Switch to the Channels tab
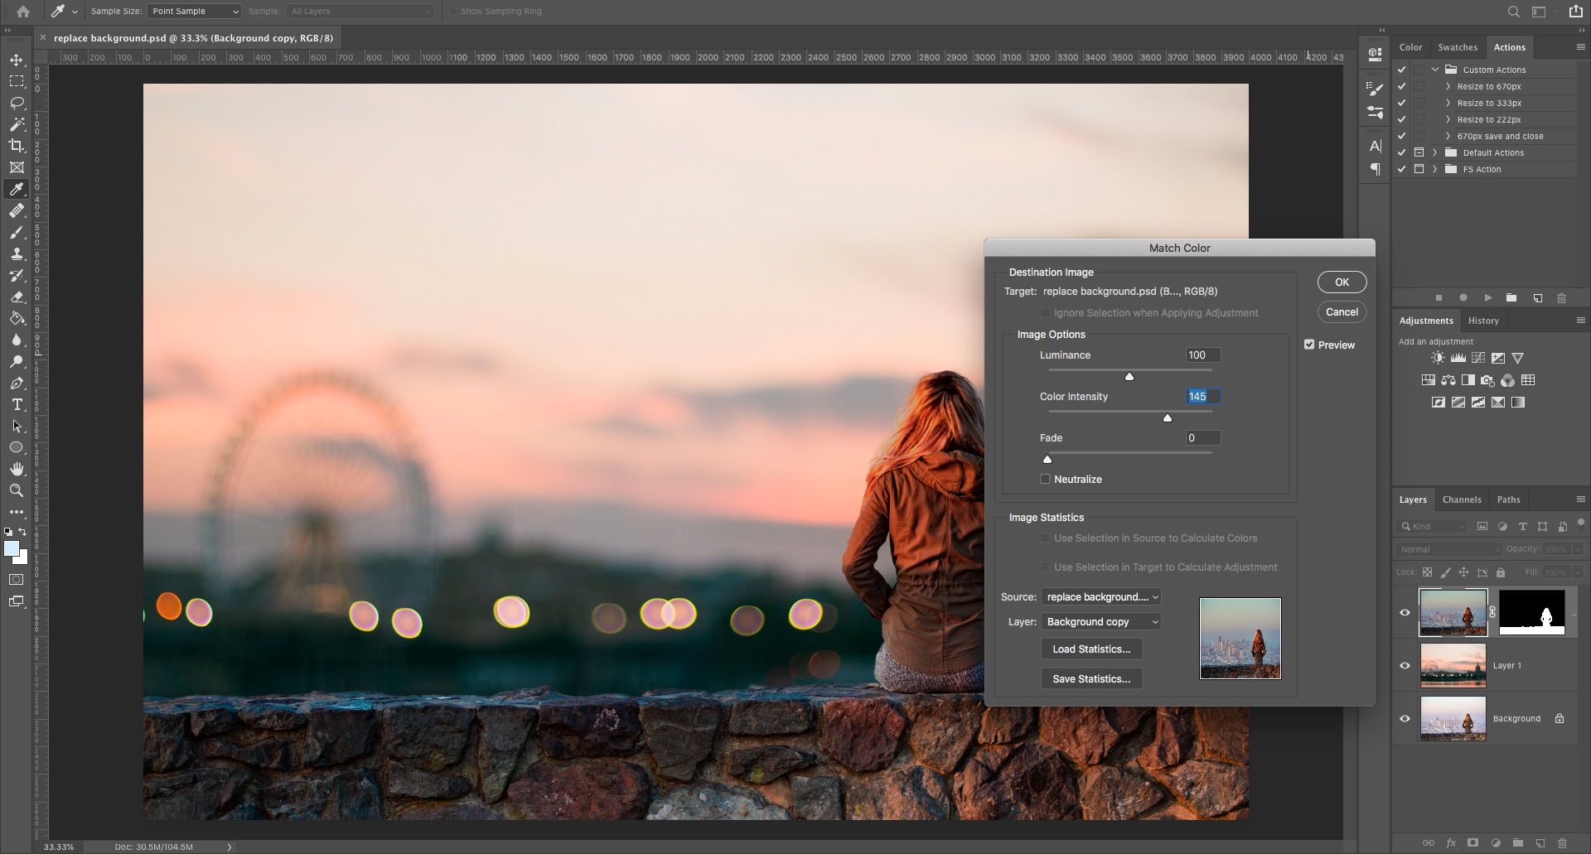Image resolution: width=1591 pixels, height=854 pixels. pos(1462,499)
